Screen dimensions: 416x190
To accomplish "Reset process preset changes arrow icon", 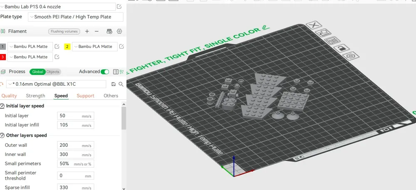I will pyautogui.click(x=2, y=84).
